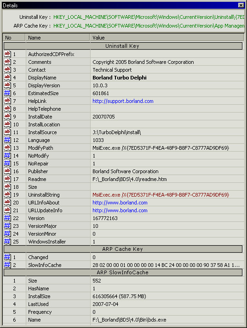
Task: Click the string icon beside HelpLink
Action: [x=7, y=101]
